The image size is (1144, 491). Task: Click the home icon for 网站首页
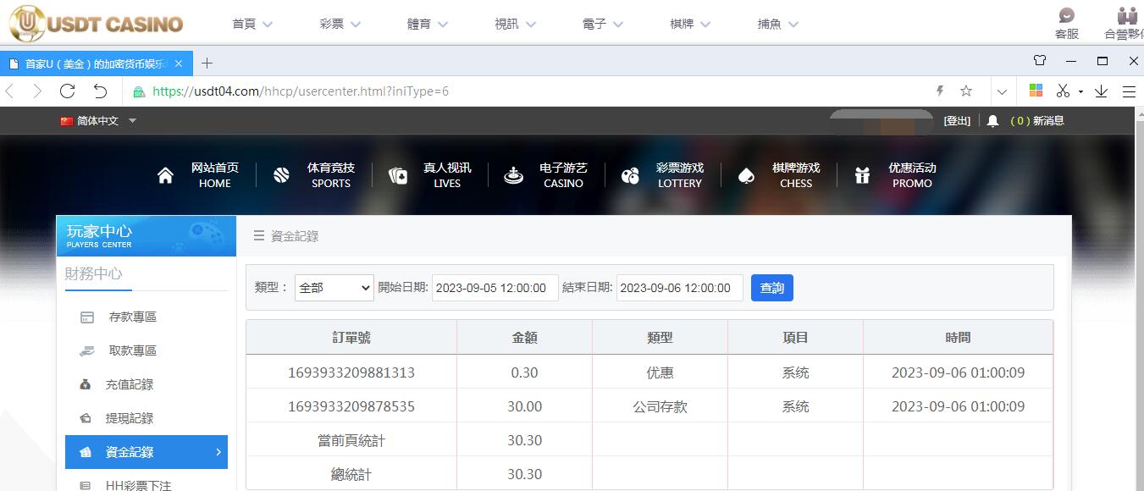click(165, 175)
